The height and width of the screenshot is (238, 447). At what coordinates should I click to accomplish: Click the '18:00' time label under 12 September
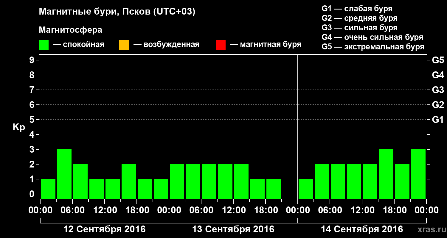(x=137, y=211)
